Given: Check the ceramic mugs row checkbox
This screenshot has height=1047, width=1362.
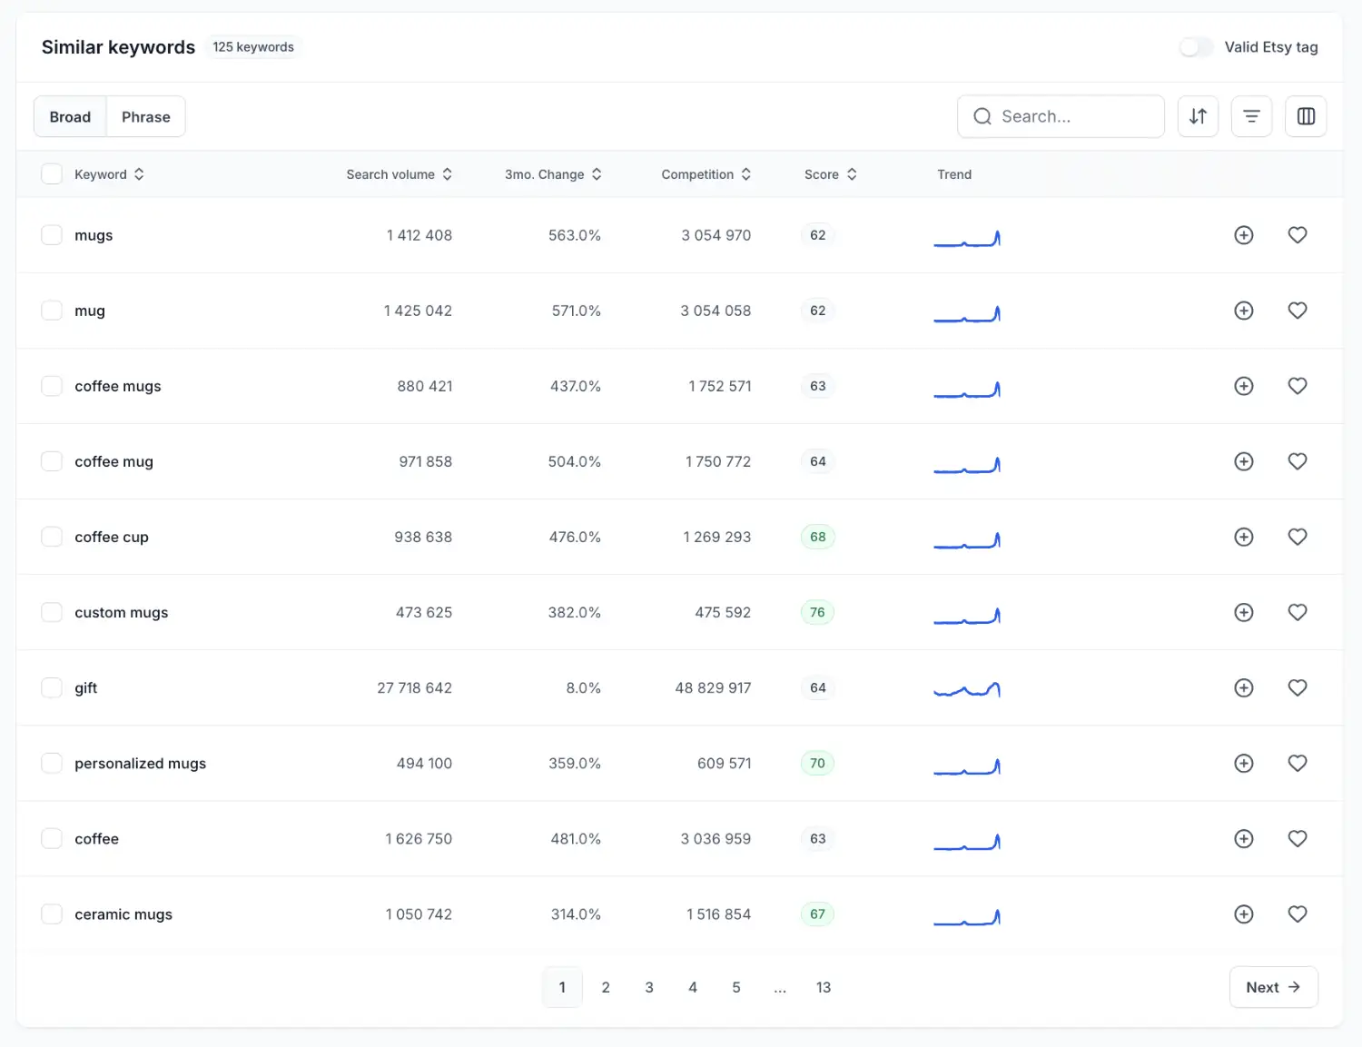Looking at the screenshot, I should [x=52, y=914].
